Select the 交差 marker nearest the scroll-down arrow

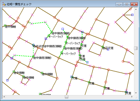click(126, 92)
